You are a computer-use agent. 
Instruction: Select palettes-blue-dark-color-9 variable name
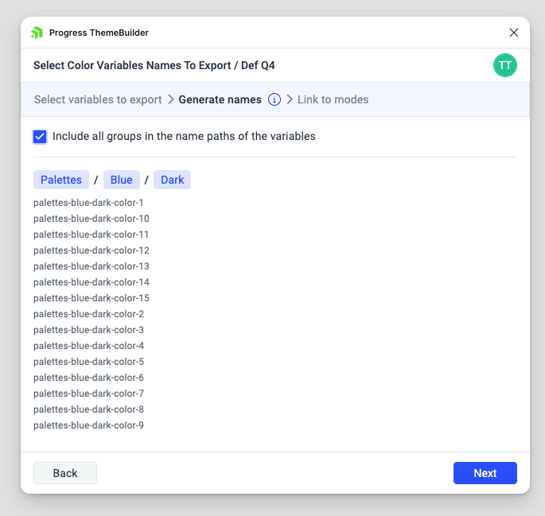pyautogui.click(x=88, y=425)
